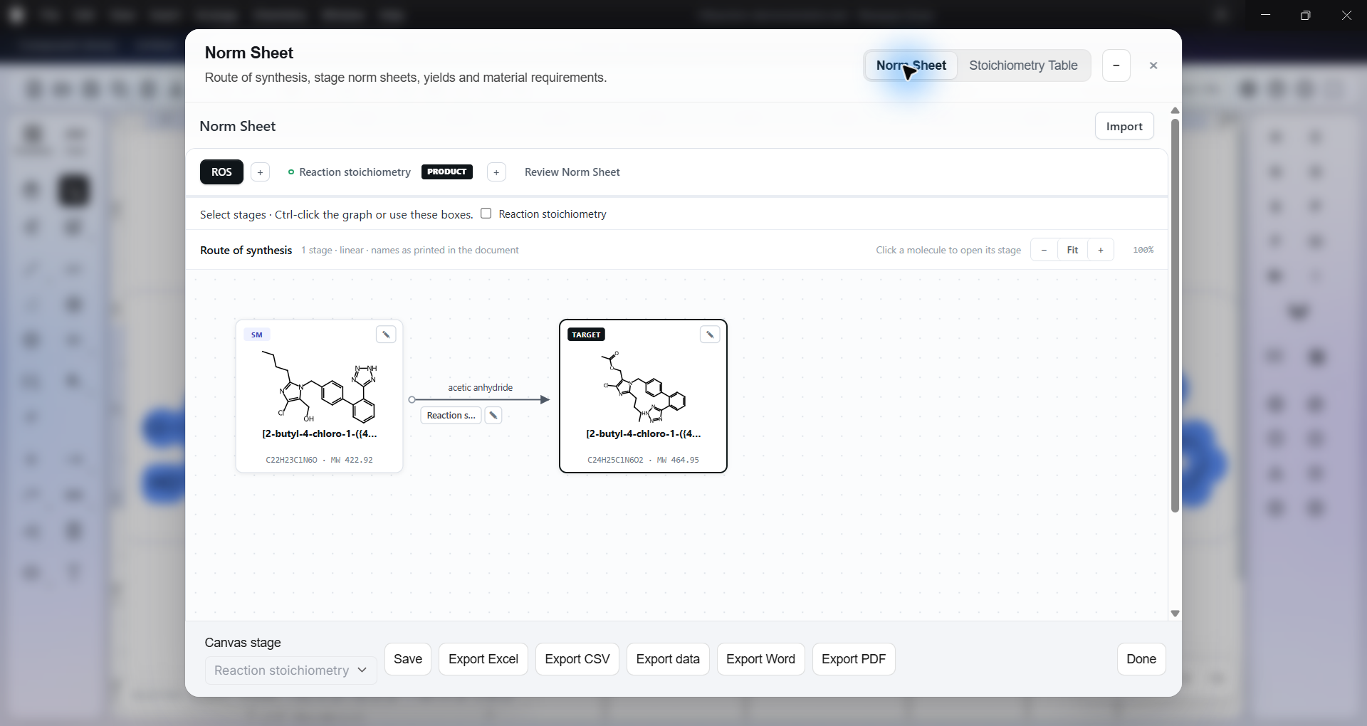The width and height of the screenshot is (1367, 726).
Task: Open the ROS stage tab
Action: point(221,172)
